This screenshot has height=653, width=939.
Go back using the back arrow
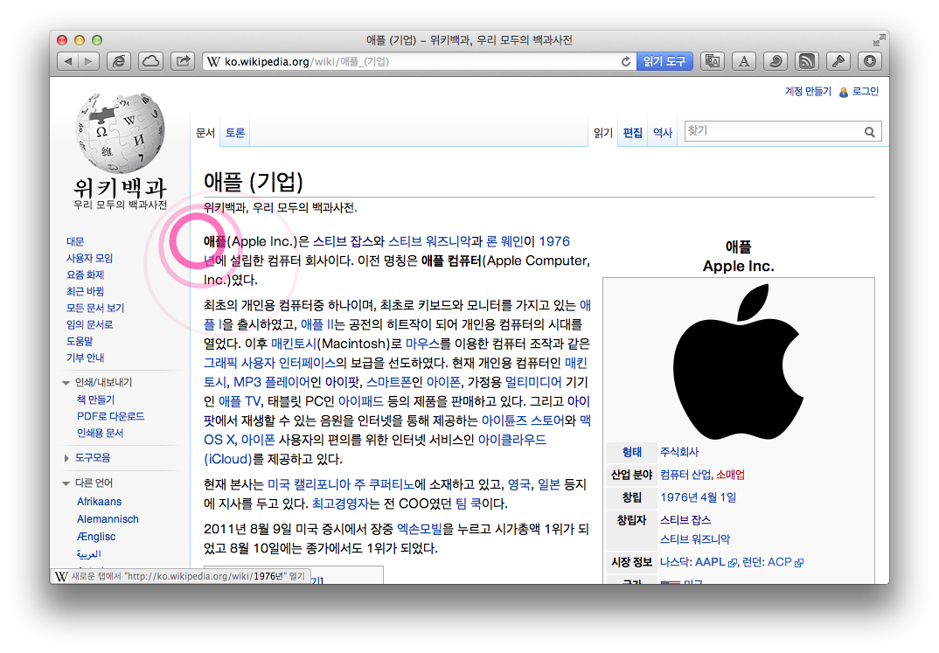point(67,61)
